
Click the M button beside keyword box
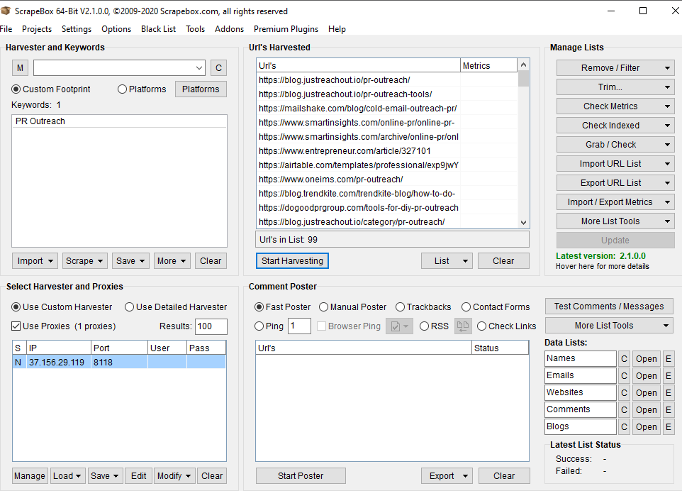point(20,68)
